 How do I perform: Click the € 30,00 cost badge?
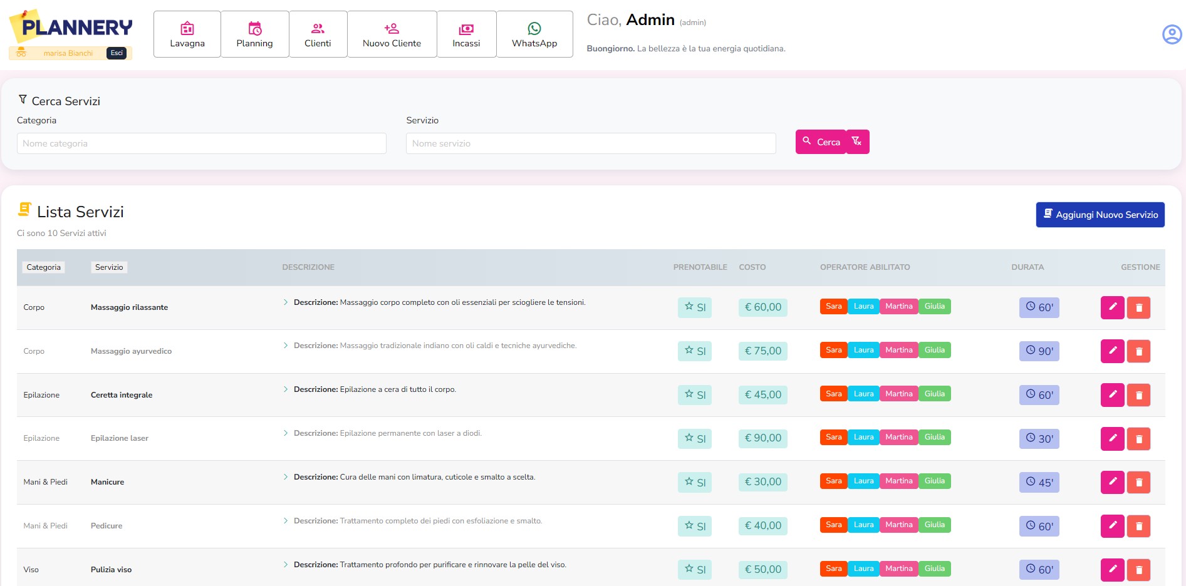[x=763, y=482]
